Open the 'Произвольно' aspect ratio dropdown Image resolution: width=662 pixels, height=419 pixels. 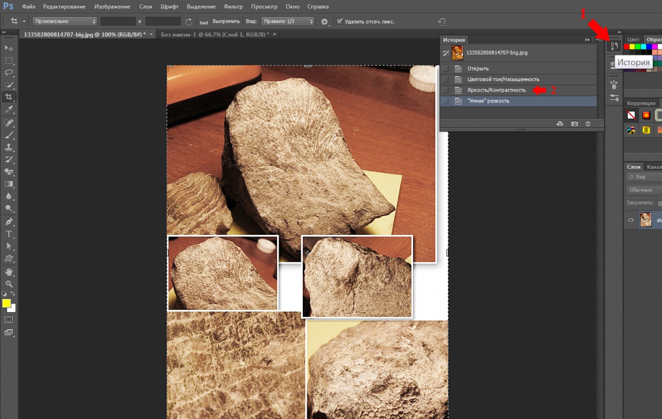[65, 22]
